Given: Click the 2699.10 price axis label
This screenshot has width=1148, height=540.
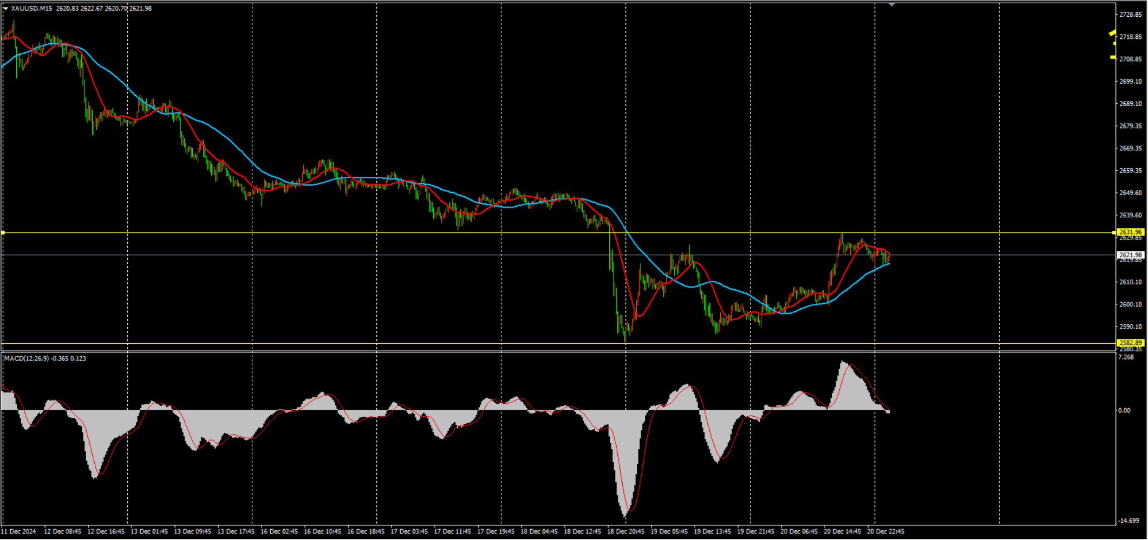Looking at the screenshot, I should point(1131,82).
